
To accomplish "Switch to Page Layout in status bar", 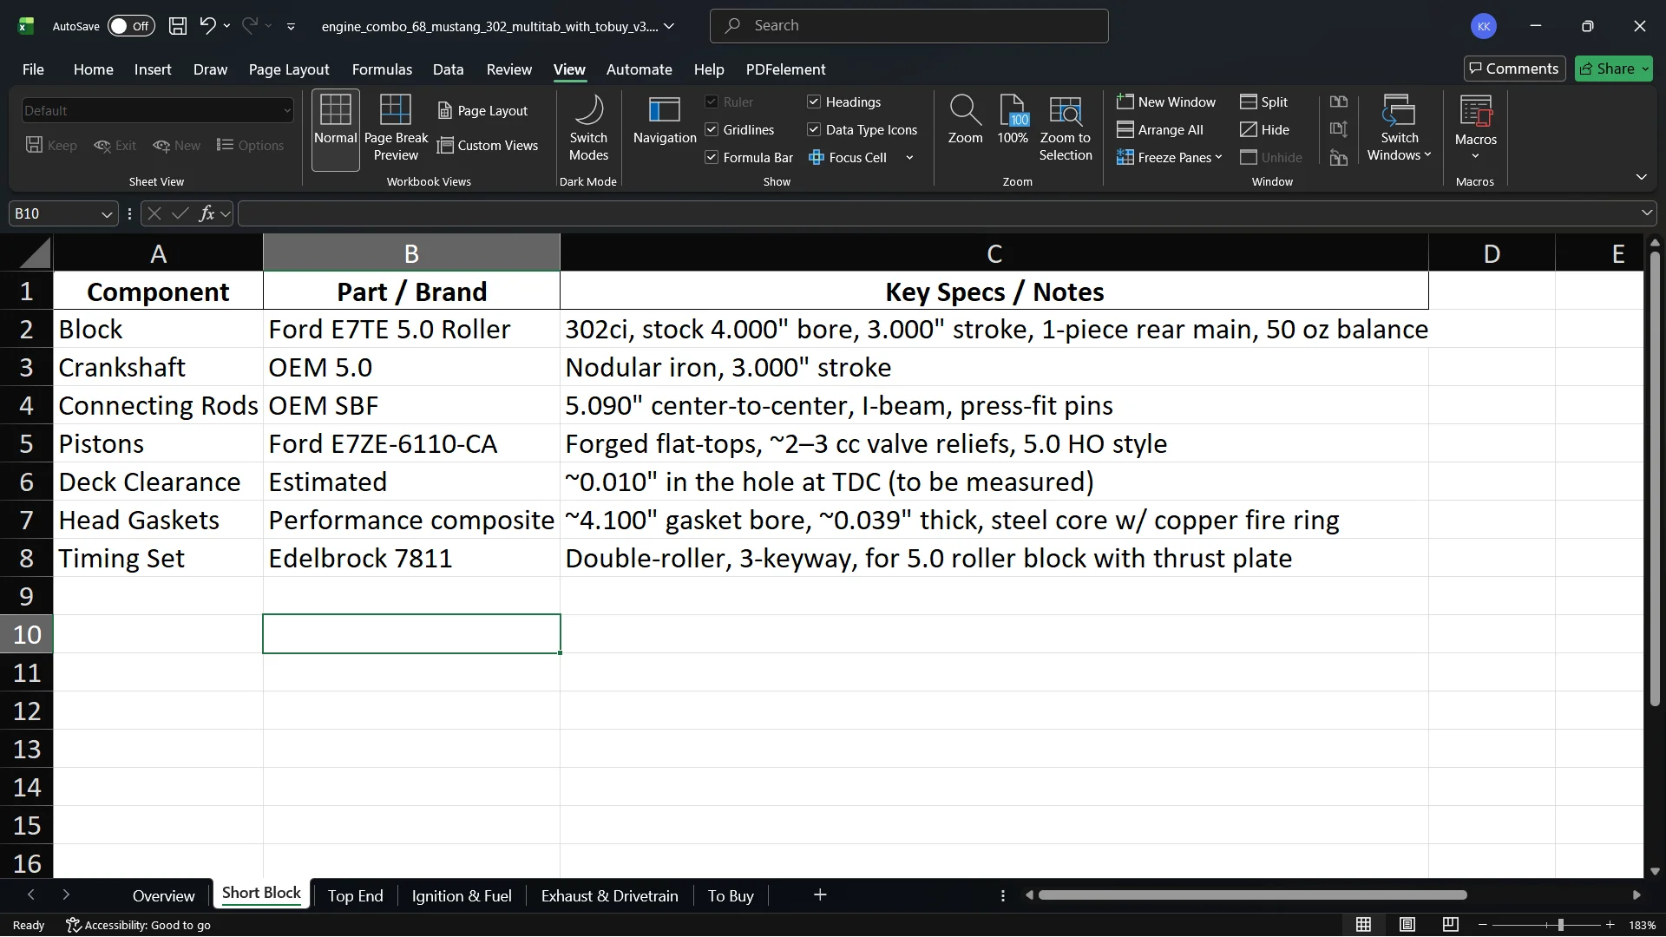I will pos(1407,925).
